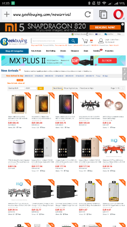Screen dimensions: 127x227
Task: Open the Clearance menu item
Action: click(75, 51)
